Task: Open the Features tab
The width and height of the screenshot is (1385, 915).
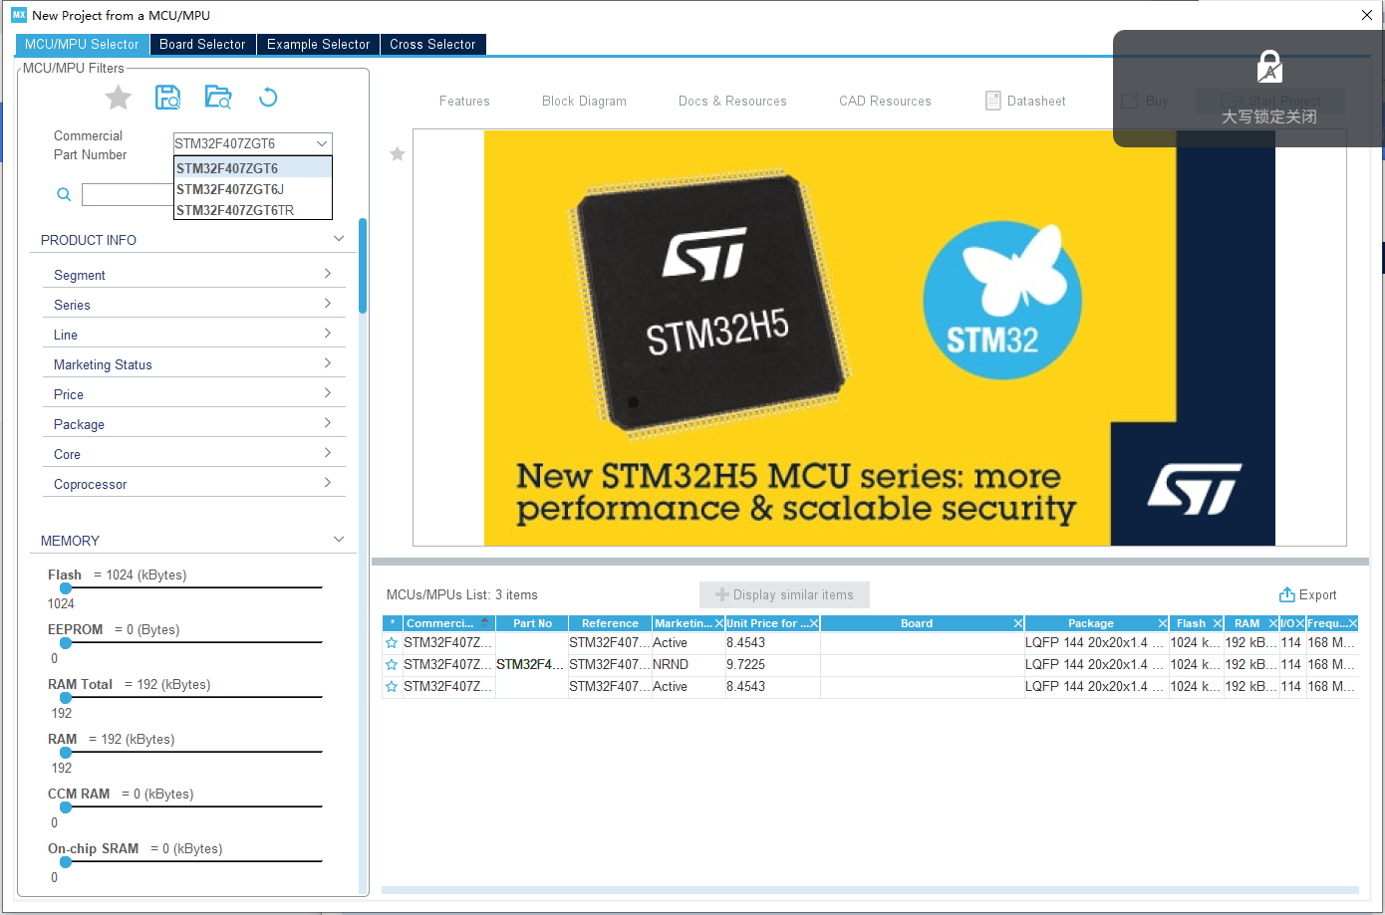Action: (x=464, y=101)
